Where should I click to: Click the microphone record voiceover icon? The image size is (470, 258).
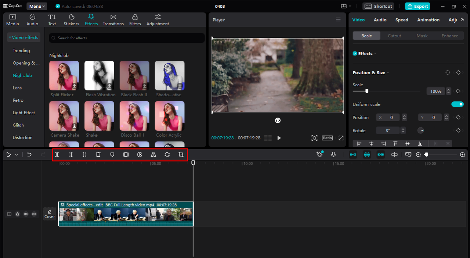click(333, 155)
